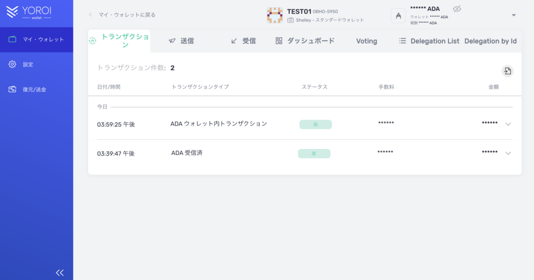This screenshot has width=534, height=280.
Task: Switch to the 受信 receive tab
Action: pyautogui.click(x=243, y=41)
